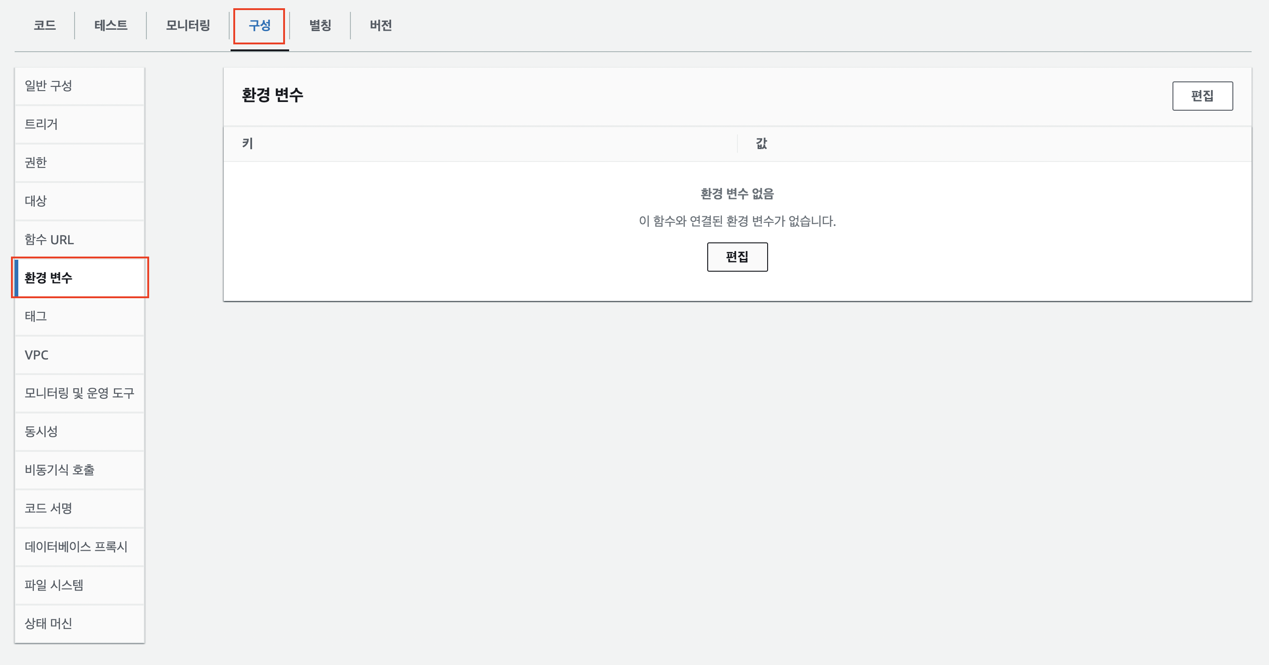Viewport: 1269px width, 665px height.
Task: Switch to the 테스트 tab
Action: pos(111,25)
